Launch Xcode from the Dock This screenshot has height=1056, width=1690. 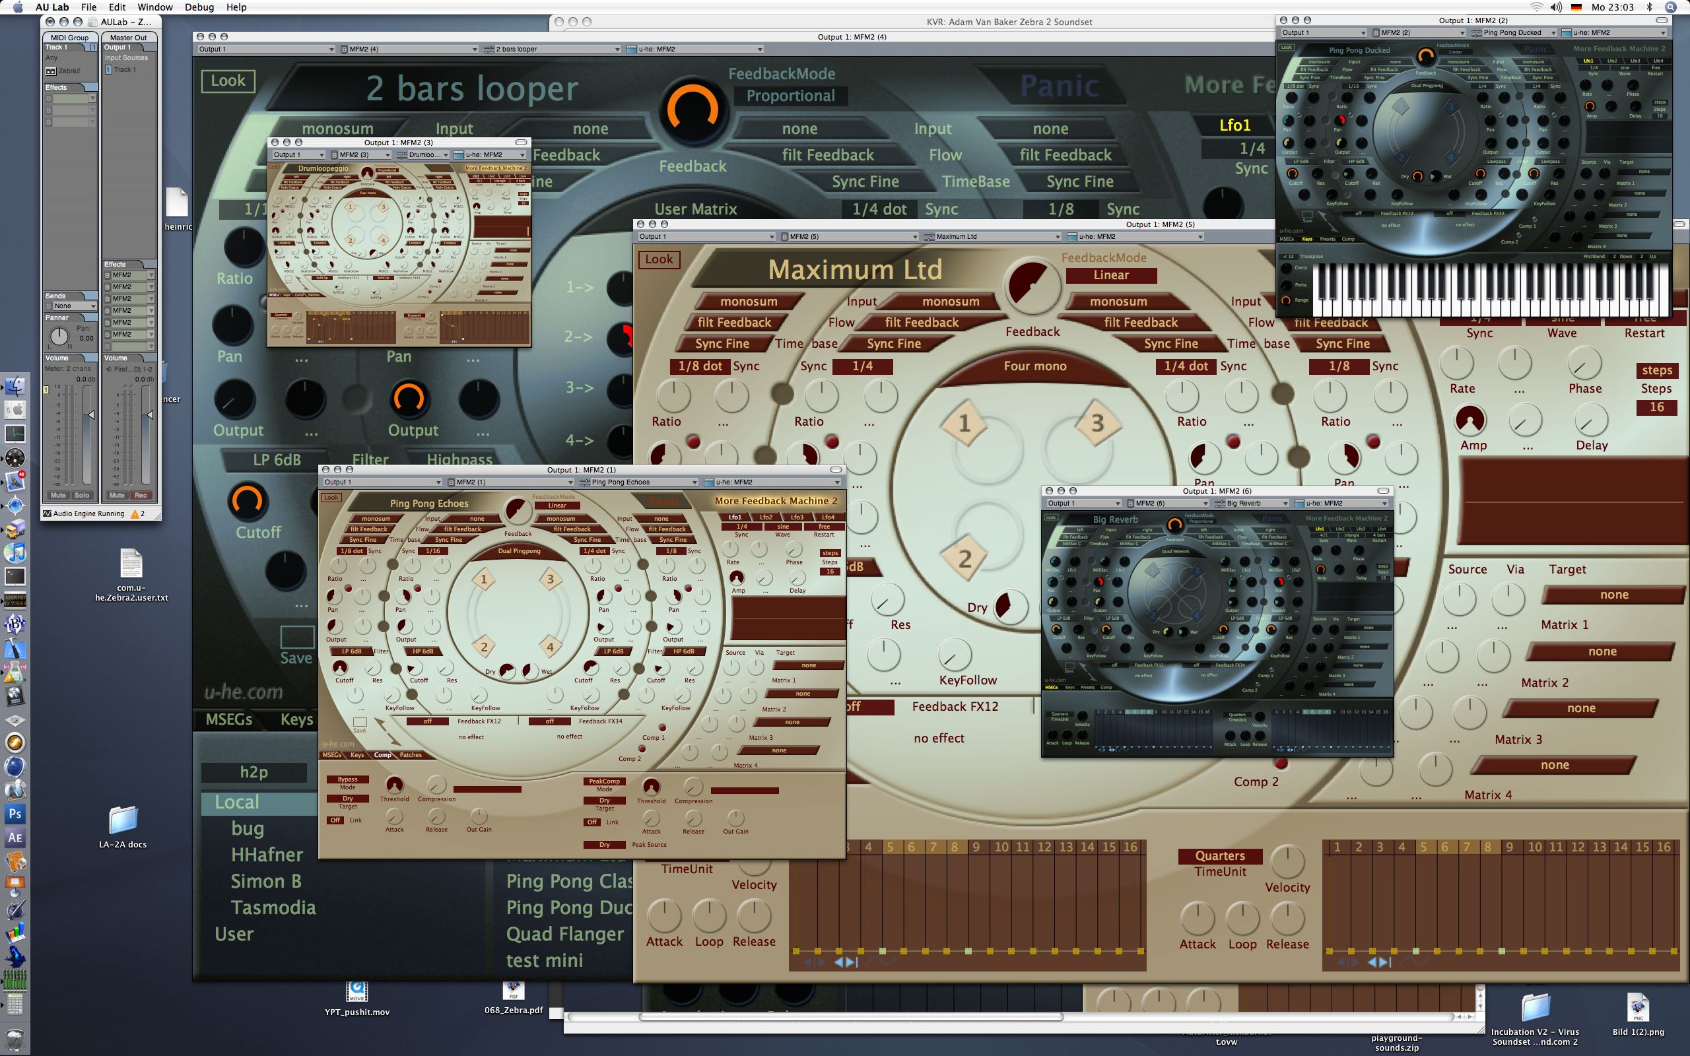(x=15, y=648)
